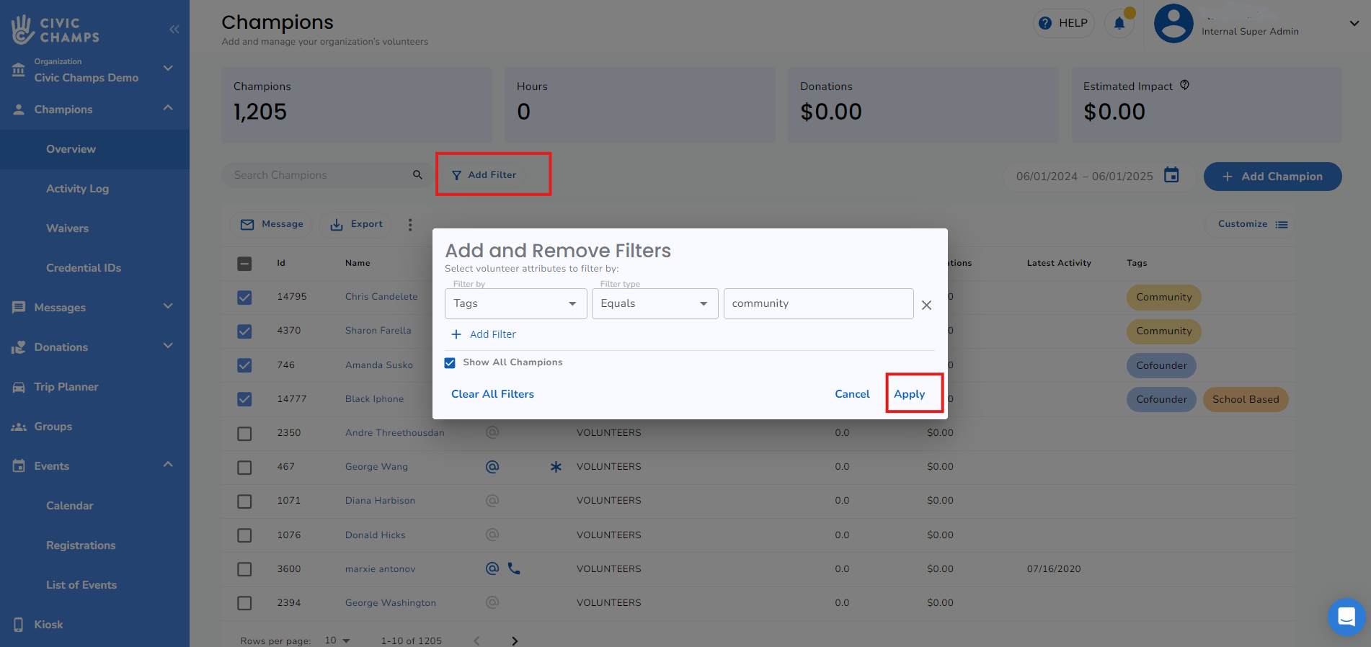Click the notification bell icon
The width and height of the screenshot is (1371, 647).
coord(1119,24)
